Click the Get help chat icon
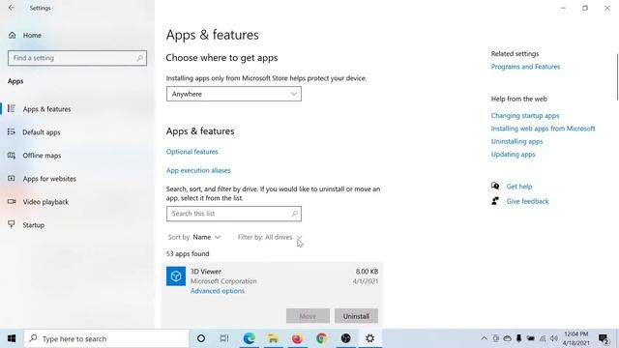Viewport: 619px width, 348px height. pos(495,186)
